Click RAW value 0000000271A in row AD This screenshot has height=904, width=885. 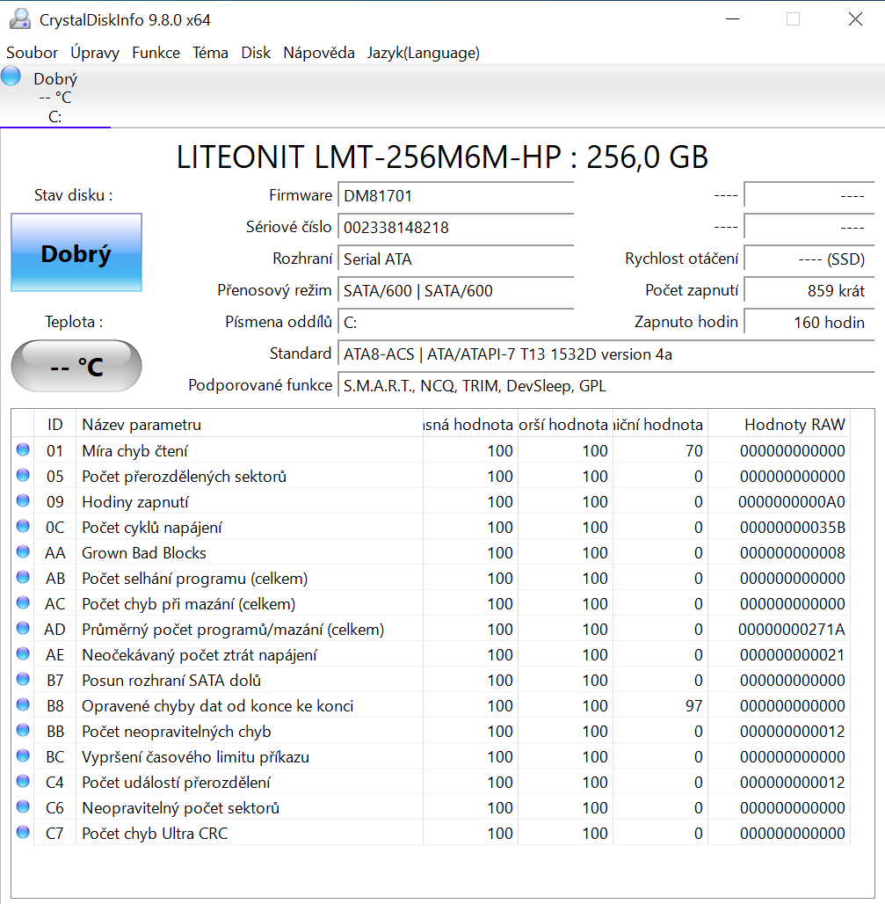click(x=792, y=629)
